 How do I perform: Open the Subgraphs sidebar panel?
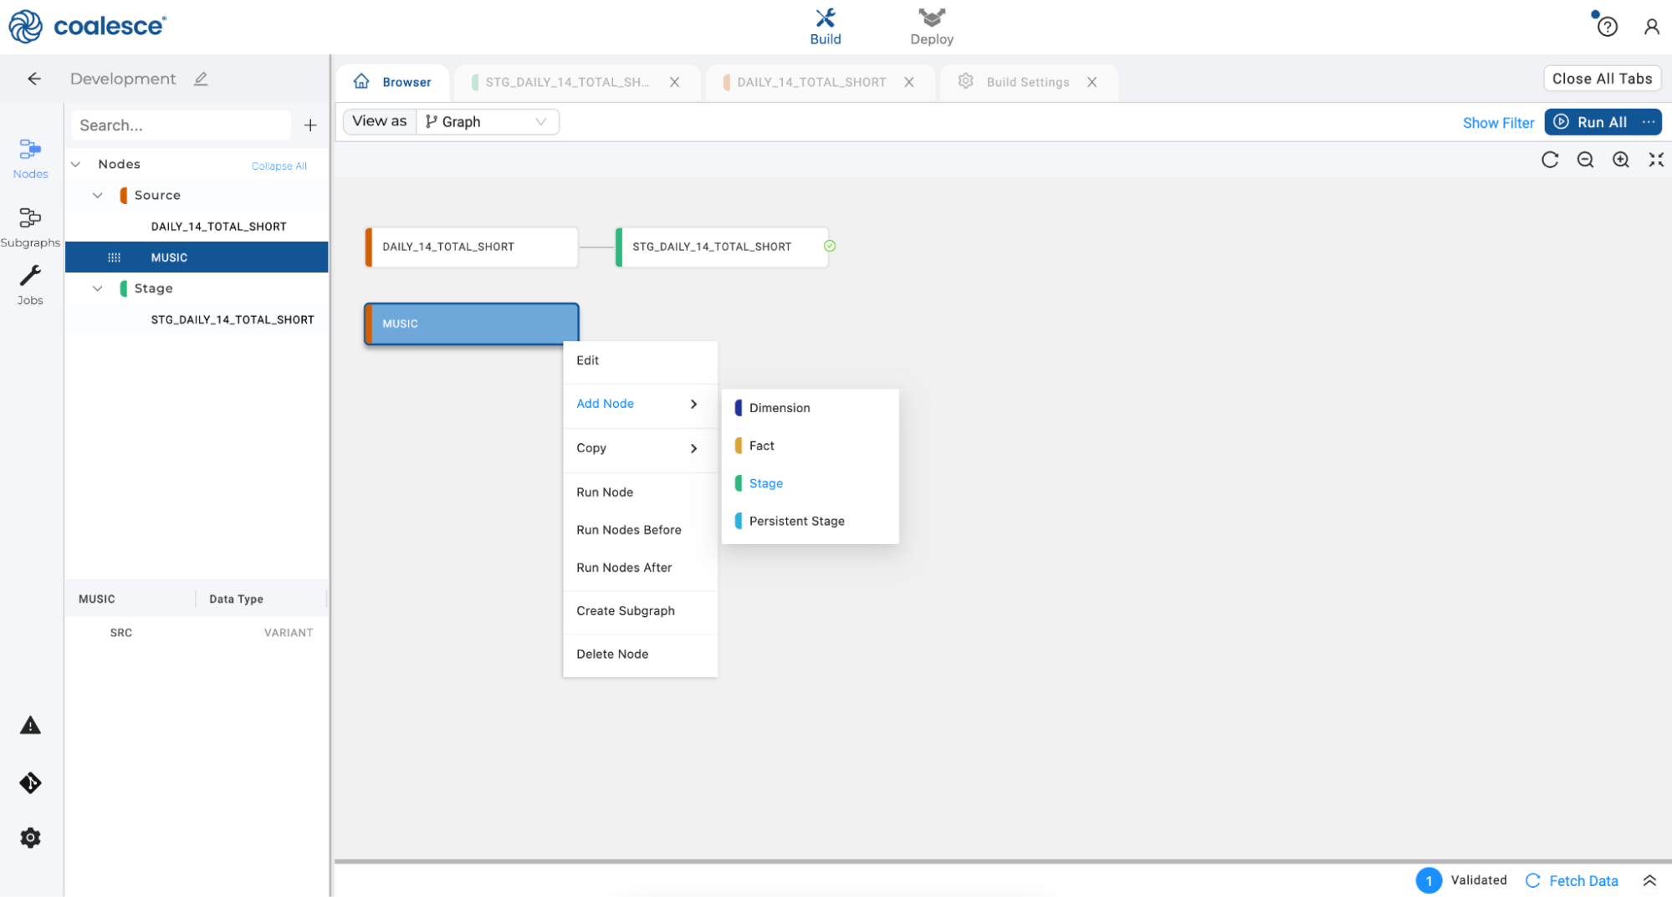[x=30, y=227]
